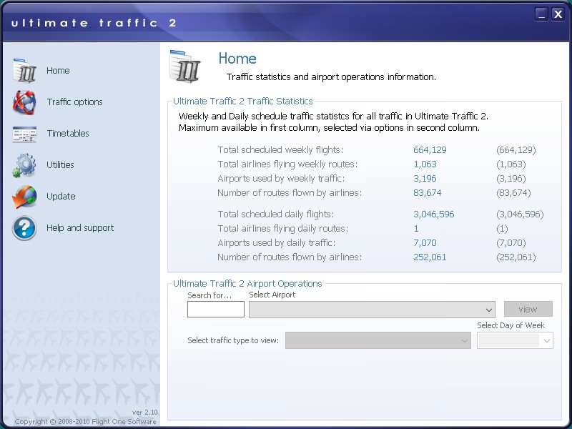This screenshot has width=572, height=429.
Task: Click the Total airlines flying daily routes label
Action: [x=282, y=228]
